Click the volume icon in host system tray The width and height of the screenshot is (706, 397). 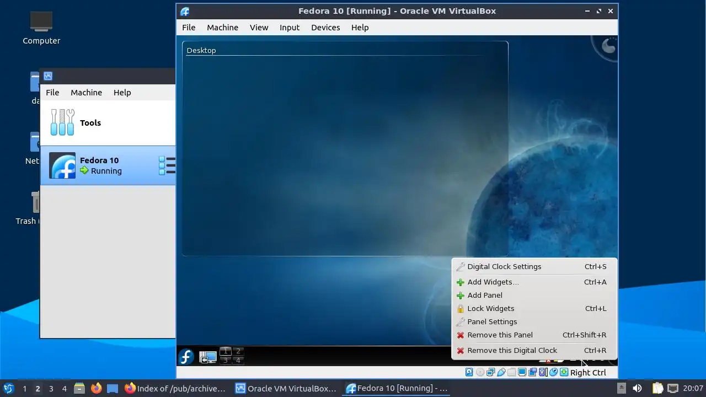[637, 388]
